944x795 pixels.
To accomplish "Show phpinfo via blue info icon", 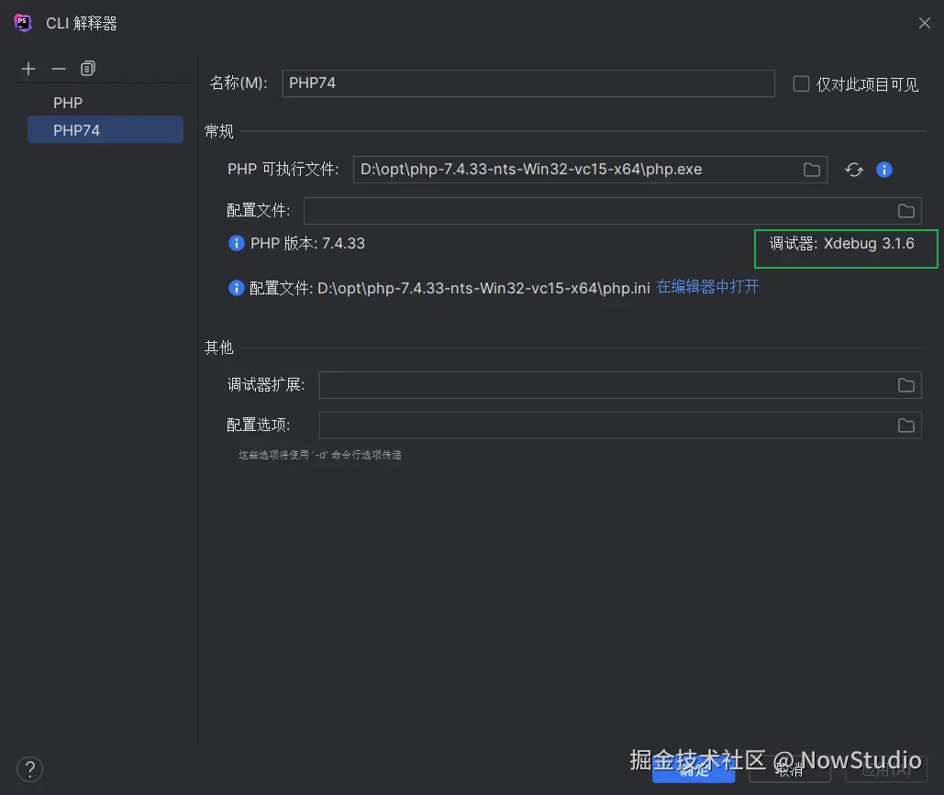I will click(x=883, y=170).
